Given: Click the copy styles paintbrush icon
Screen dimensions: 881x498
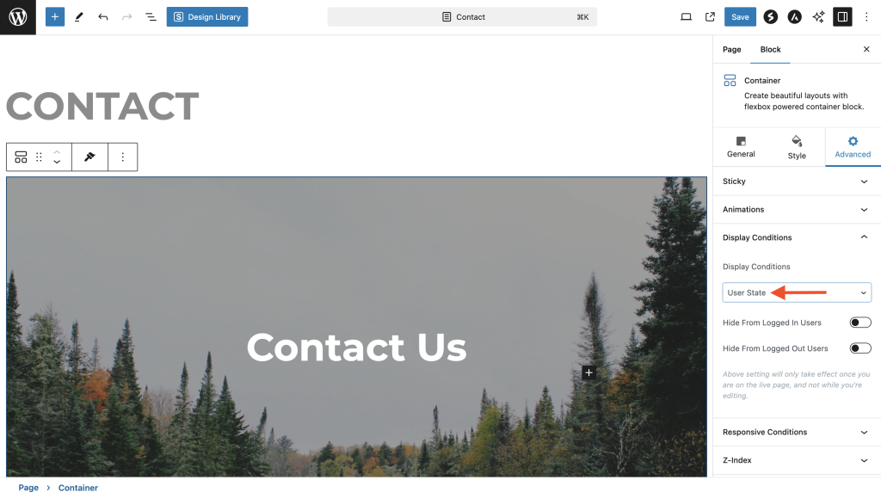Looking at the screenshot, I should coord(89,157).
